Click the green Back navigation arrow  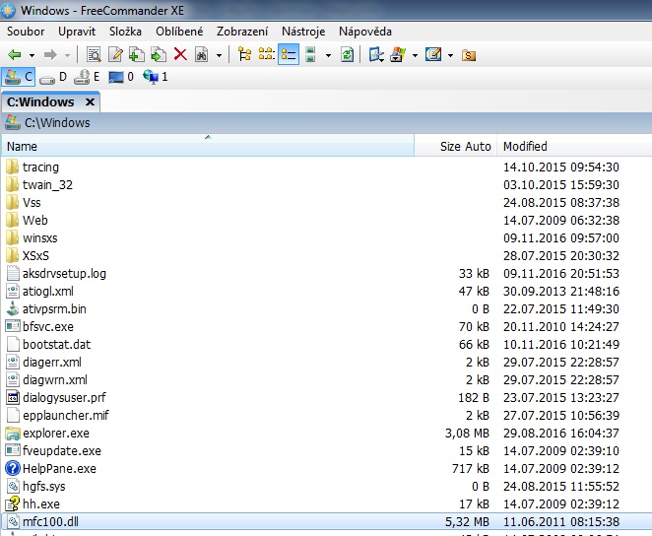(x=14, y=55)
